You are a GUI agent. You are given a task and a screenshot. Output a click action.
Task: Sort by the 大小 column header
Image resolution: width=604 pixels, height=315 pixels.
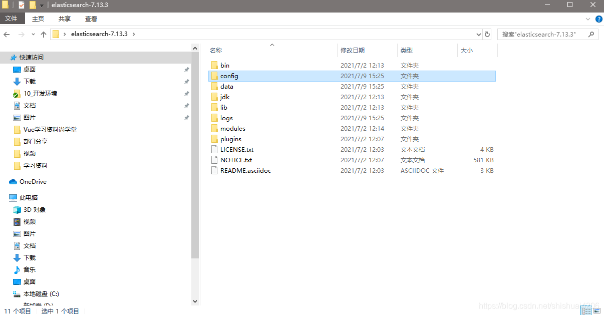(x=477, y=50)
